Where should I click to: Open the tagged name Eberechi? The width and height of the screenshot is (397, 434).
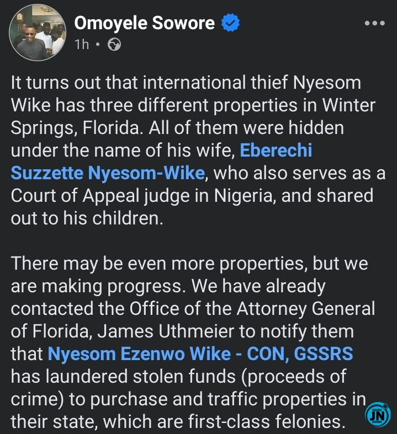click(x=276, y=151)
